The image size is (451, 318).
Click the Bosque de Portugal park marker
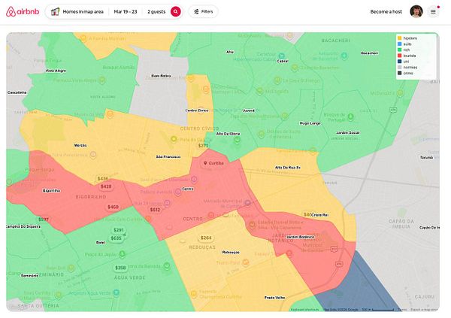tap(350, 117)
